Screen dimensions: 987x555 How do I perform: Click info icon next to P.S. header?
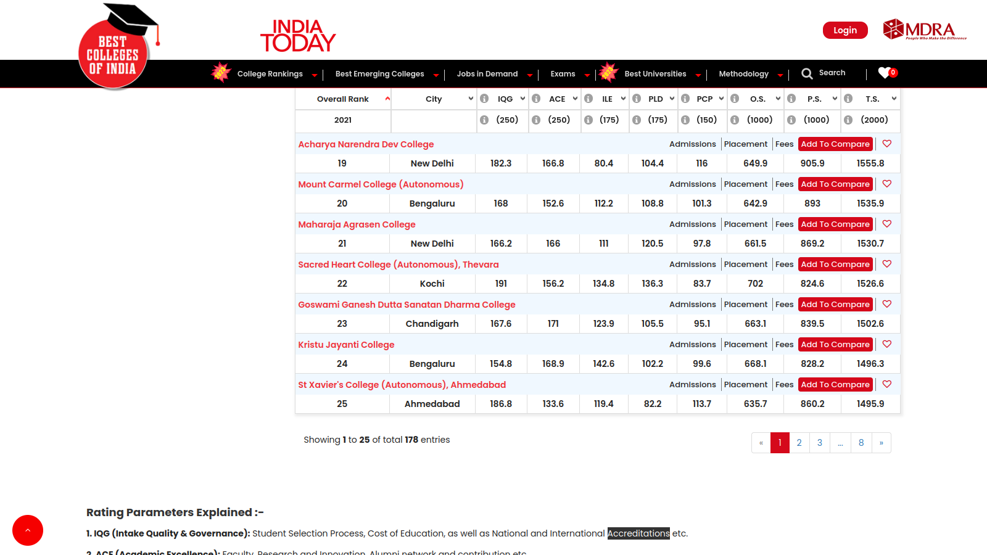coord(791,99)
